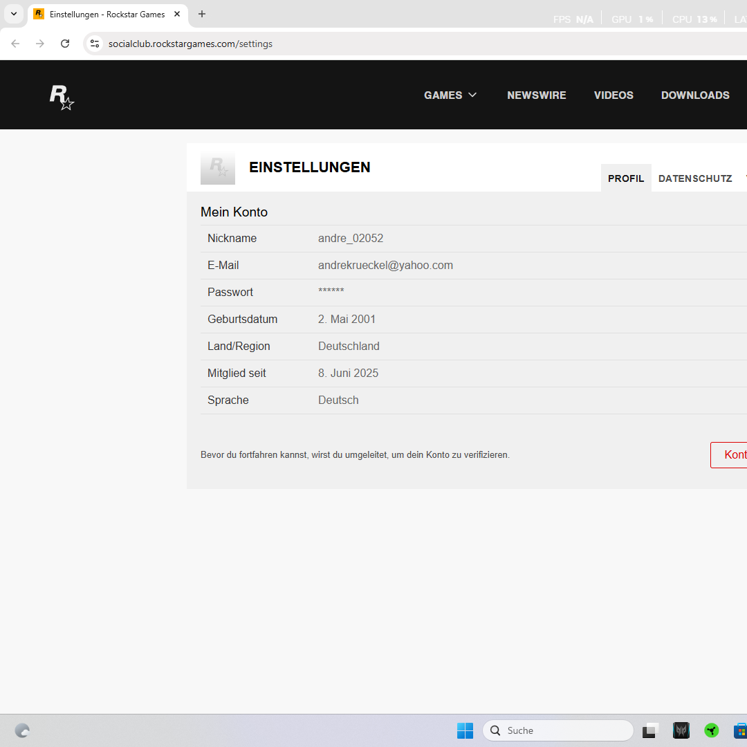
Task: Select the PROFIL settings tab
Action: click(x=626, y=178)
